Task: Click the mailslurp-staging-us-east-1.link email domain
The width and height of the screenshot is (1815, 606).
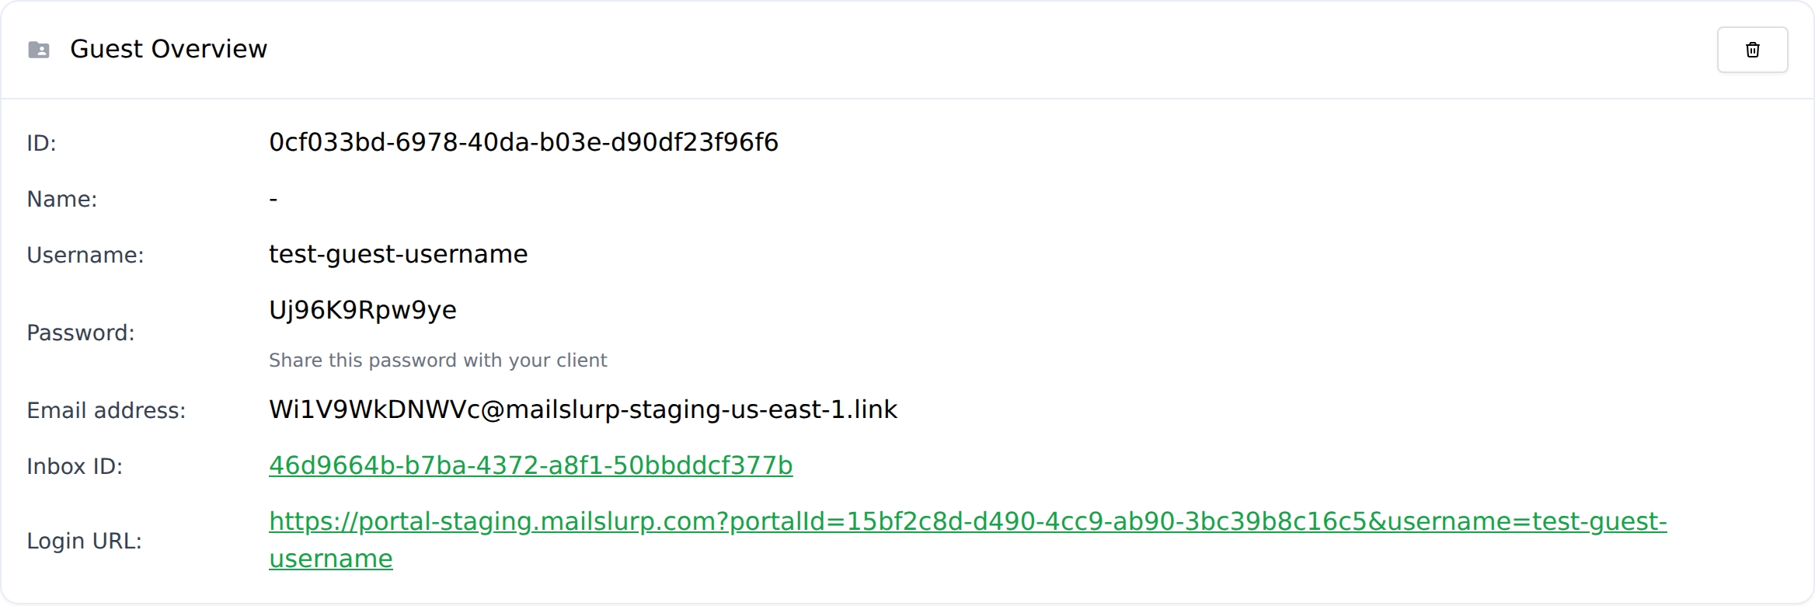Action: pos(701,409)
